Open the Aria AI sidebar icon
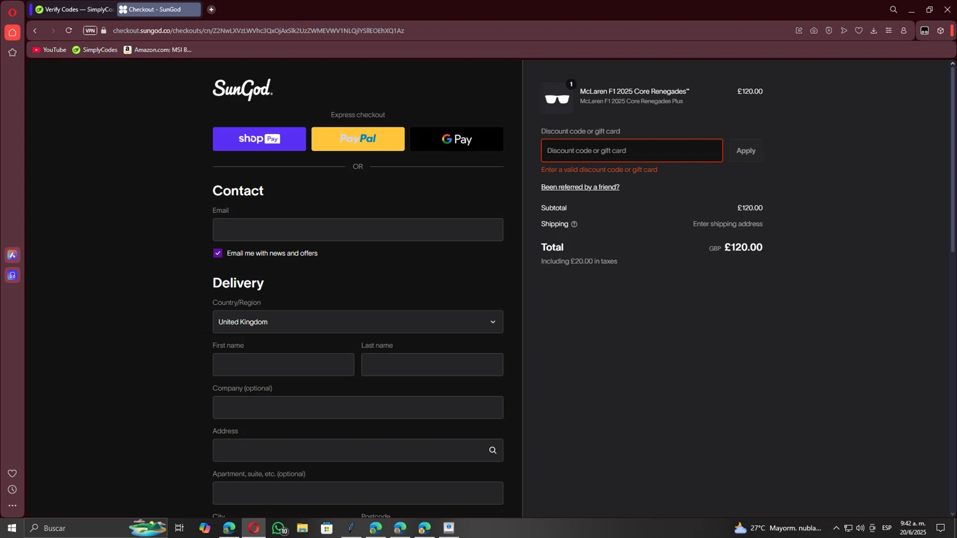The width and height of the screenshot is (957, 538). point(12,255)
